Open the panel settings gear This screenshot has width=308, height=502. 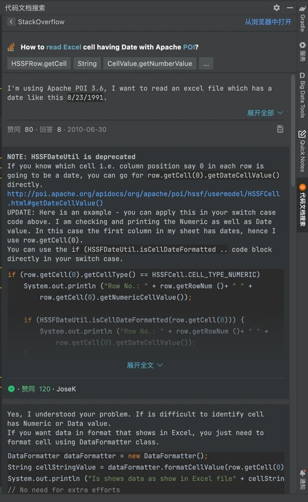click(x=277, y=8)
